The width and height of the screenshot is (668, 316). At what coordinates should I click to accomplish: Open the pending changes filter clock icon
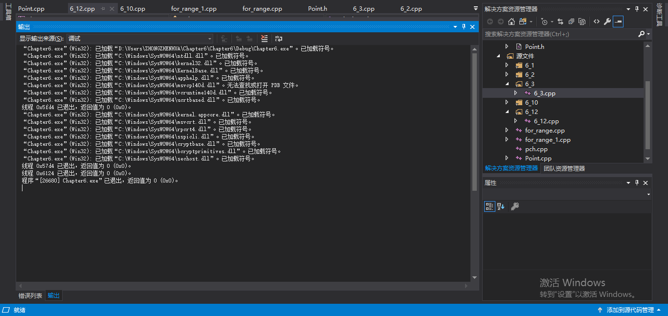click(x=544, y=22)
